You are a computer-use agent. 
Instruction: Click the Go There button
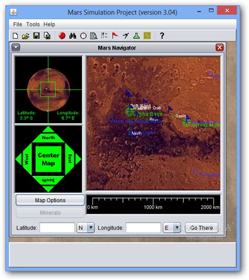pyautogui.click(x=202, y=227)
